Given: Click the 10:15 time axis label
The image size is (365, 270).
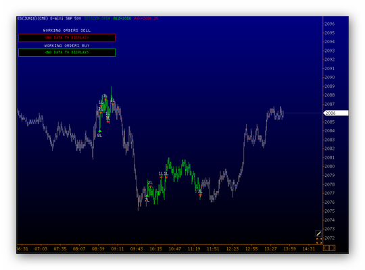Looking at the screenshot, I should pos(155,249).
